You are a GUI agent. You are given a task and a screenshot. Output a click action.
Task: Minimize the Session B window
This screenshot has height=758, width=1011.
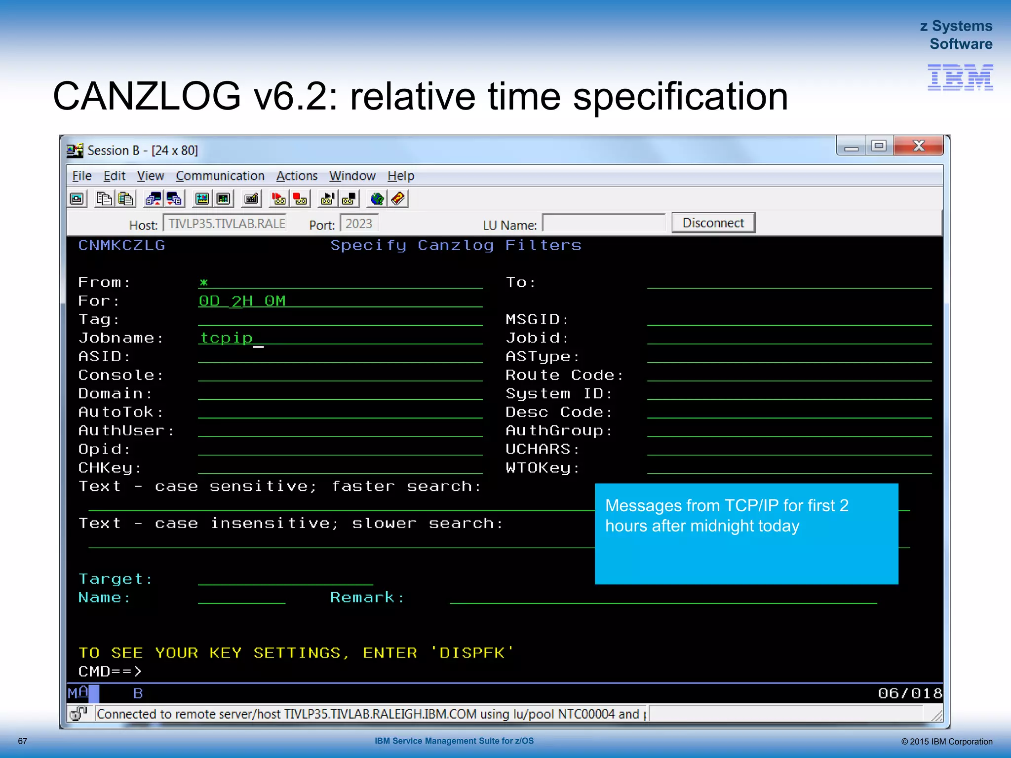click(x=851, y=146)
